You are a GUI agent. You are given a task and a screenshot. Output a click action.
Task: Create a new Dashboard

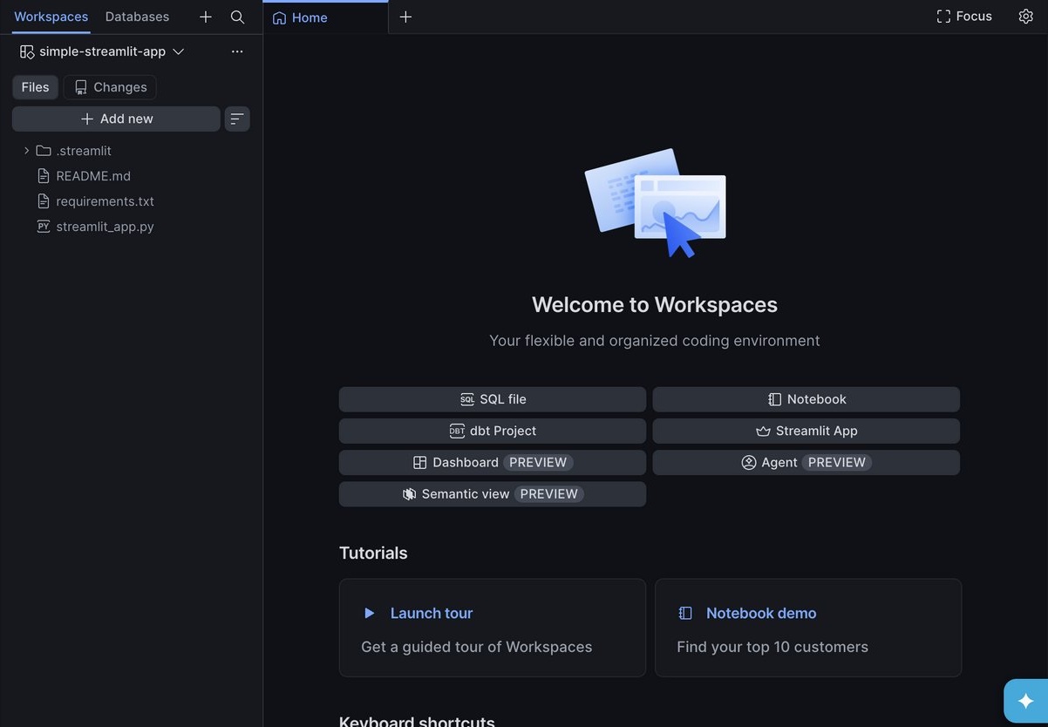[x=493, y=462]
